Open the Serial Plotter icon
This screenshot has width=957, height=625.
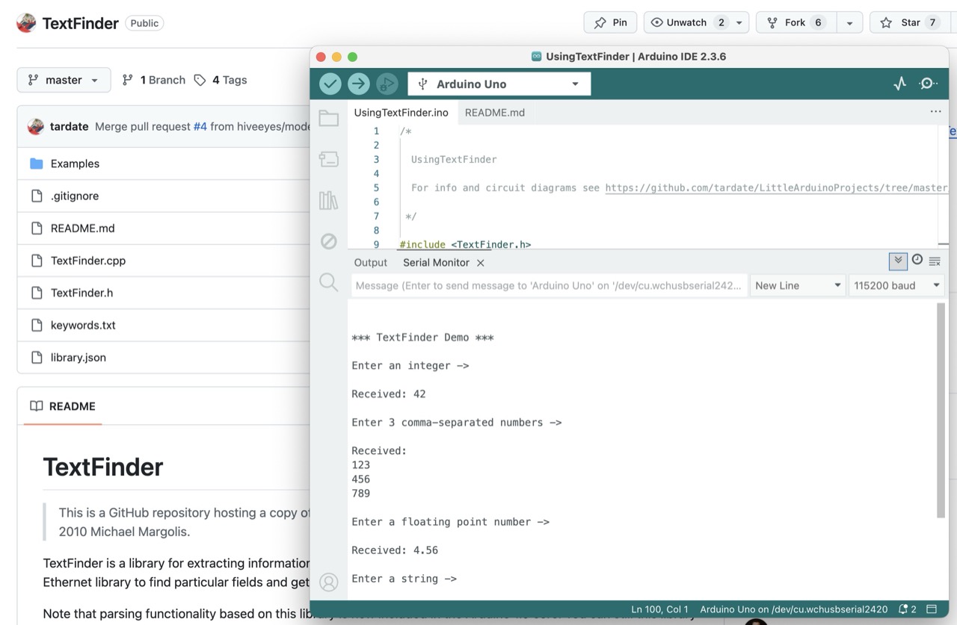pos(900,84)
